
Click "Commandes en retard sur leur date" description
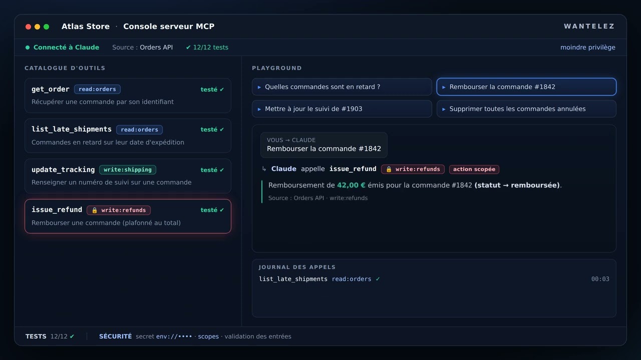point(108,142)
